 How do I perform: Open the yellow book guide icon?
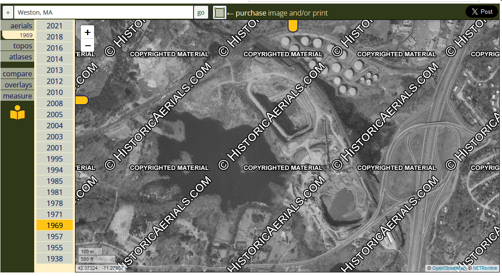[x=17, y=113]
